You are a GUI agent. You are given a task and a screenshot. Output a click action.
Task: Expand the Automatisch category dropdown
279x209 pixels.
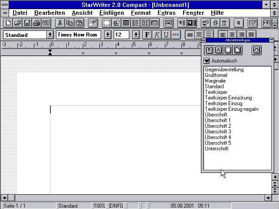click(x=207, y=61)
